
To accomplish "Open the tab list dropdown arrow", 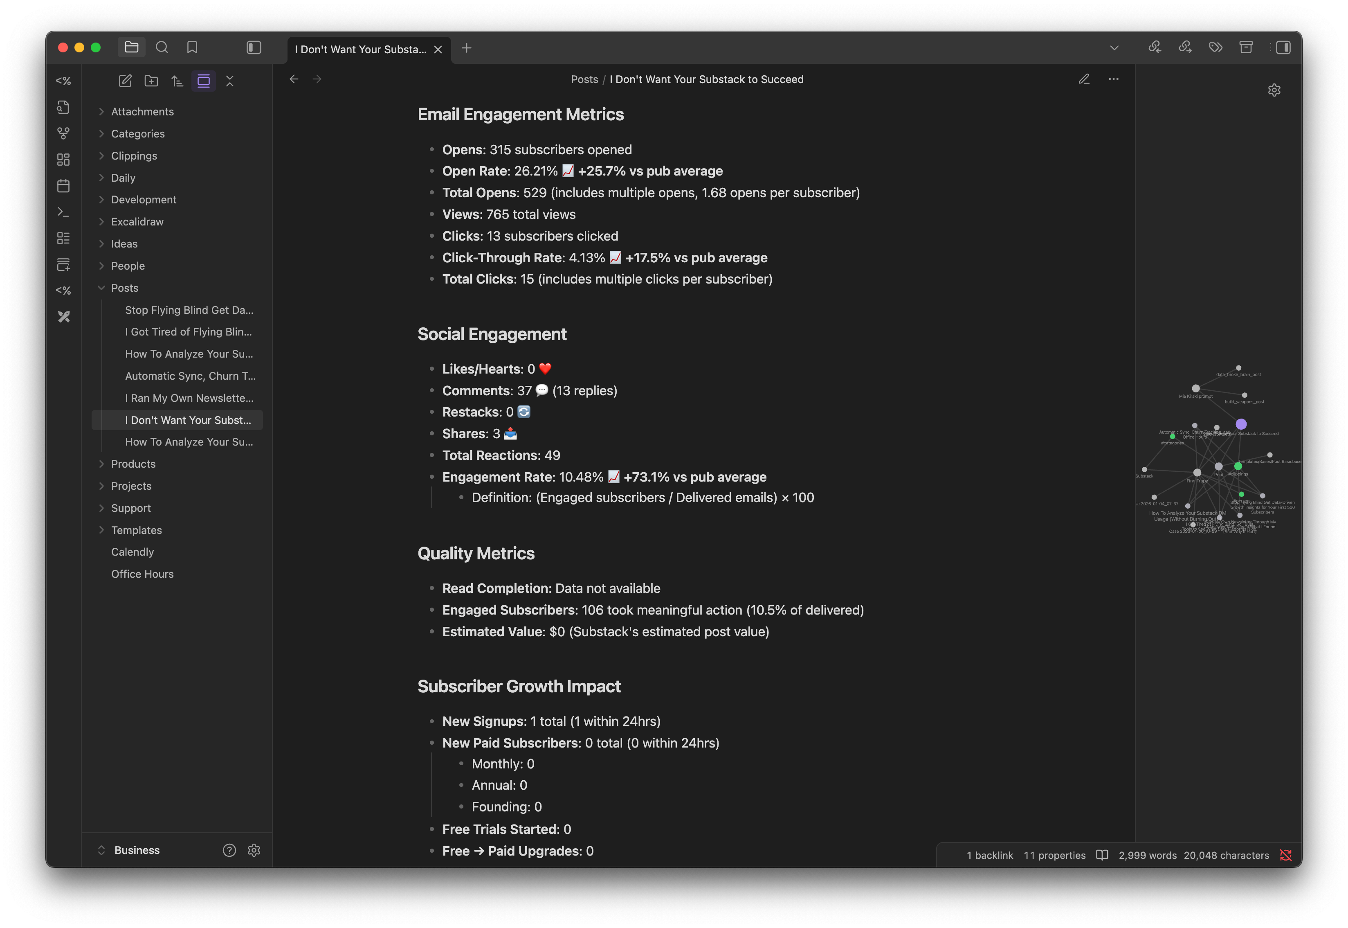I will [1114, 48].
